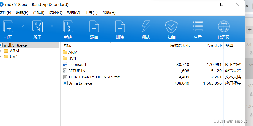Click original size 12,261 of THIRD-PARTY-LICENSES
This screenshot has height=126, width=253.
point(215,77)
